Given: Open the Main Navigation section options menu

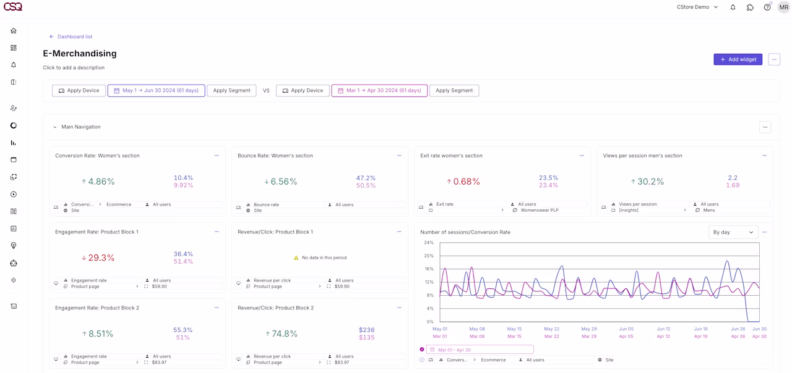Looking at the screenshot, I should [x=765, y=127].
